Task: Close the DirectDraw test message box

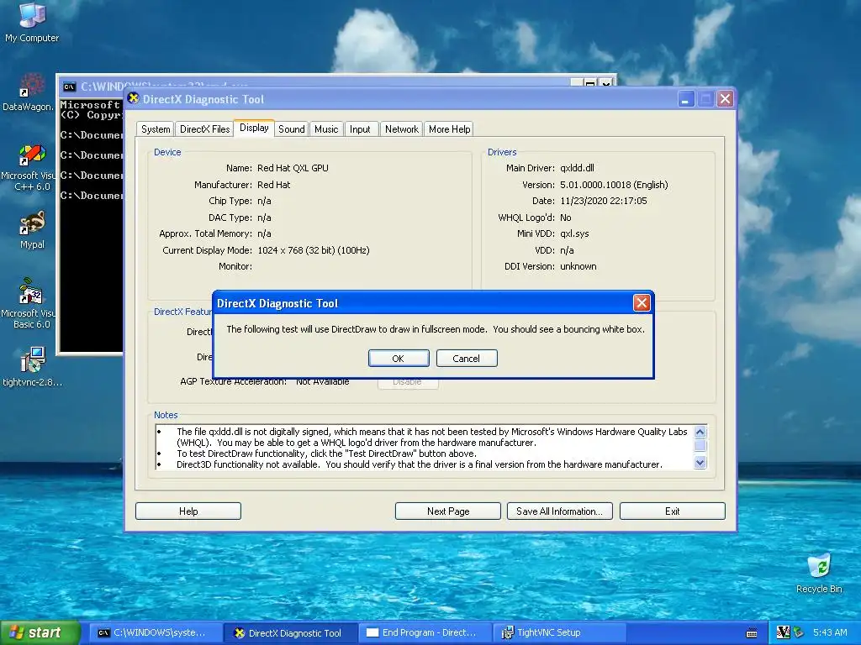Action: (642, 302)
